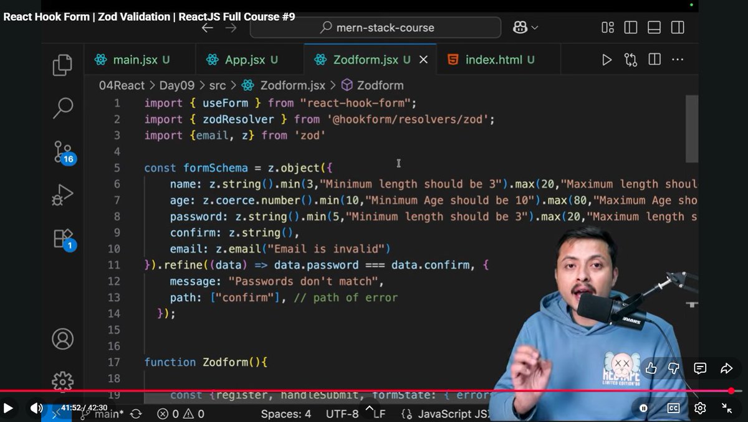This screenshot has width=748, height=422.
Task: Dislike the video with thumbs down
Action: (x=674, y=368)
